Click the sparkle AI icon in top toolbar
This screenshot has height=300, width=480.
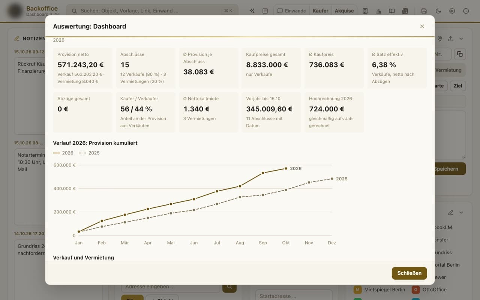[x=252, y=11]
